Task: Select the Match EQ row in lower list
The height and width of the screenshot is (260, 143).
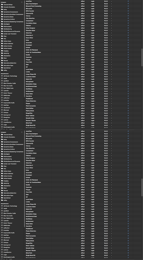Action: coord(83,209)
